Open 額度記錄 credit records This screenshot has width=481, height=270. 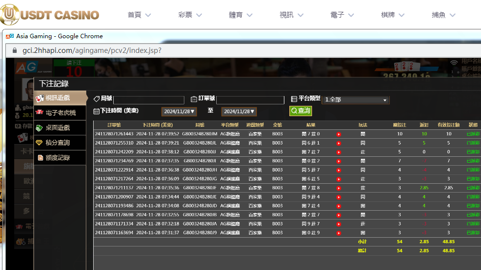tap(57, 158)
